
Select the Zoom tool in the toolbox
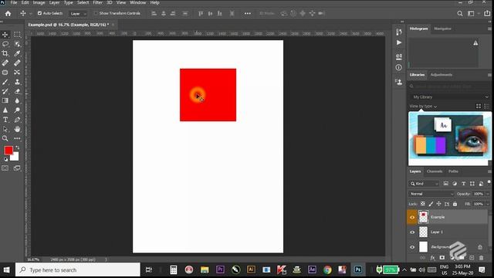(5, 138)
